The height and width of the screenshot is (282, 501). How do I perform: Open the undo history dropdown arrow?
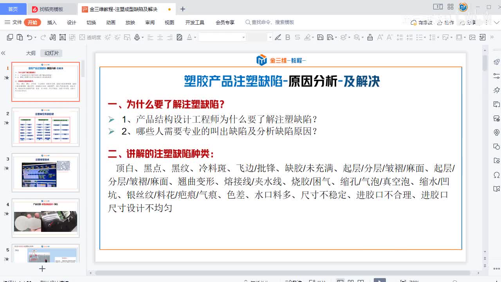[x=35, y=37]
